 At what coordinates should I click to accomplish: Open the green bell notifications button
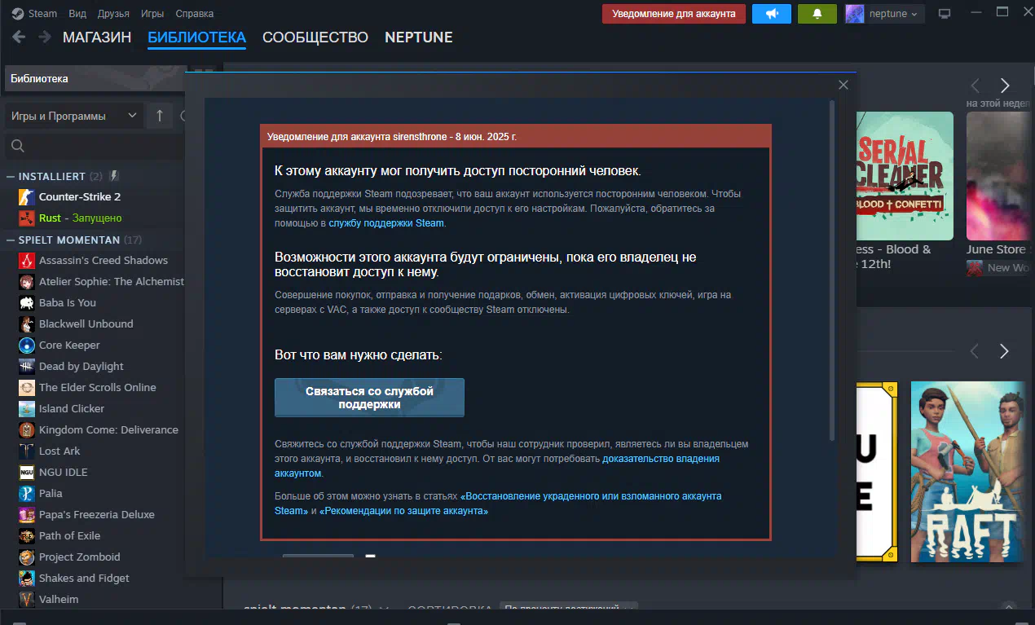point(817,14)
